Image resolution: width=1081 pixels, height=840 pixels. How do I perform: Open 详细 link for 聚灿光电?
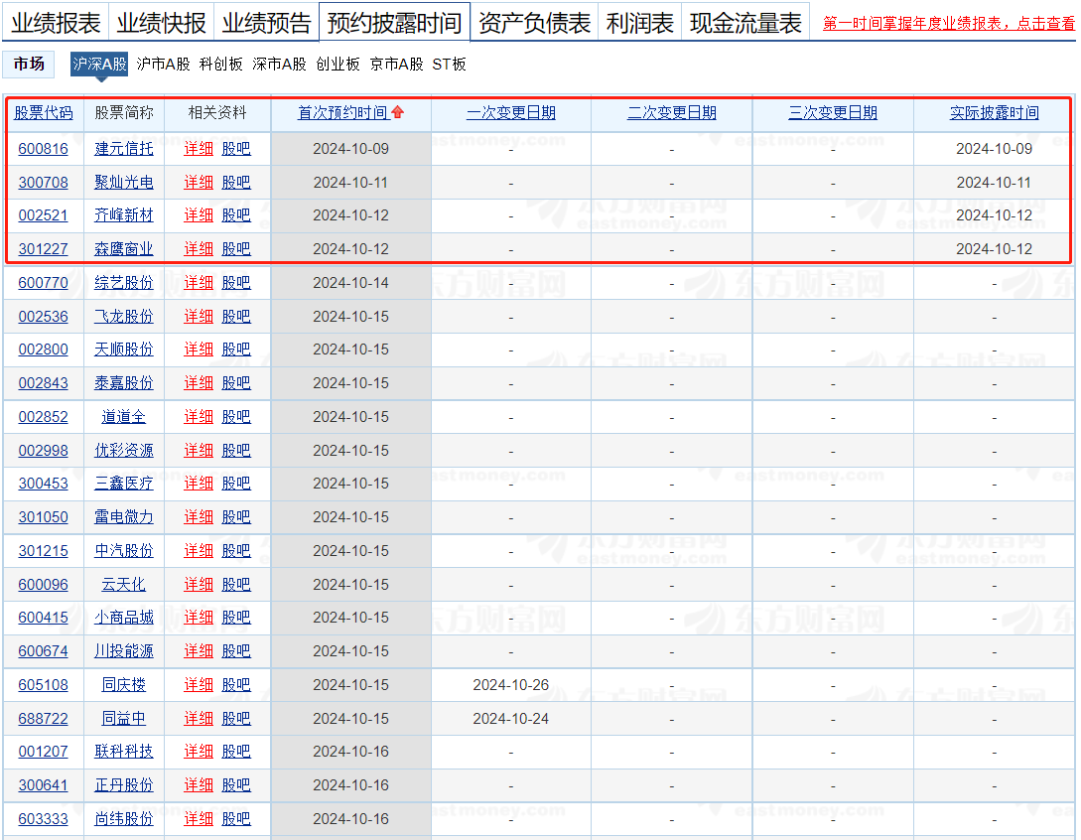(198, 182)
